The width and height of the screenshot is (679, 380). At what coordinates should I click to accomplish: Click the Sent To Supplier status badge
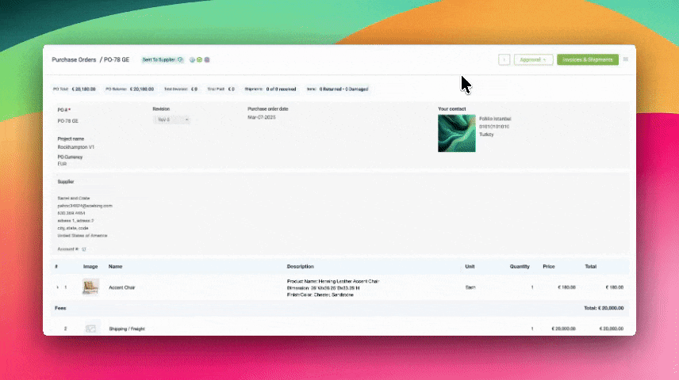163,59
